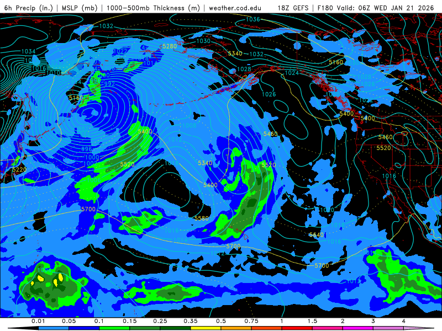
Task: Select the hot pink 1.5–2 legend swatch
Action: click(328, 328)
